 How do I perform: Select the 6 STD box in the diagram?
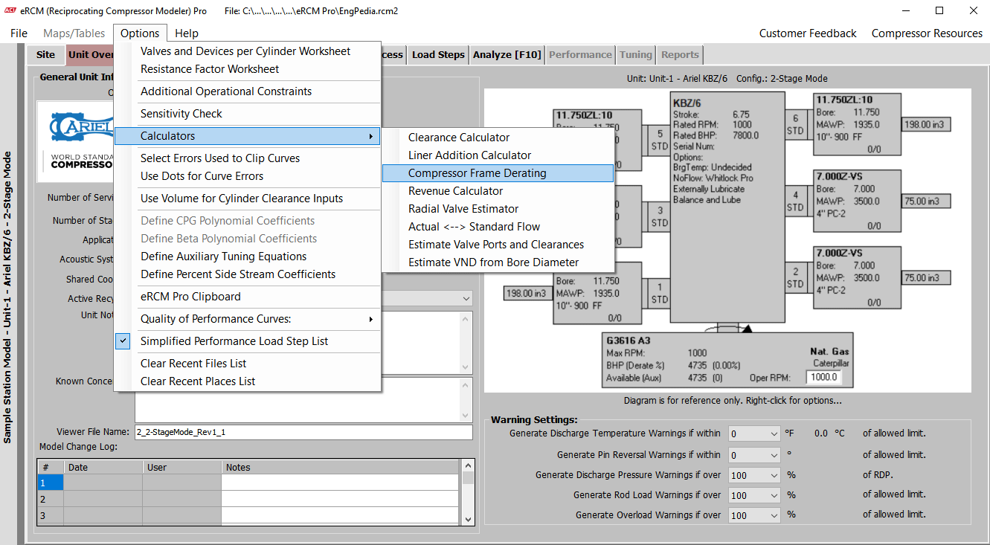795,124
